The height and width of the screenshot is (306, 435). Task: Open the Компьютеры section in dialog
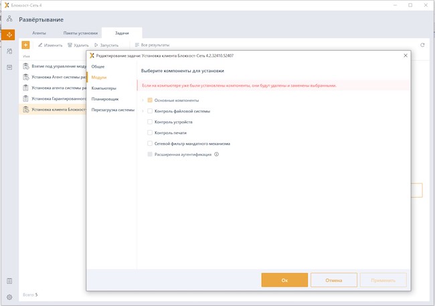(x=104, y=88)
